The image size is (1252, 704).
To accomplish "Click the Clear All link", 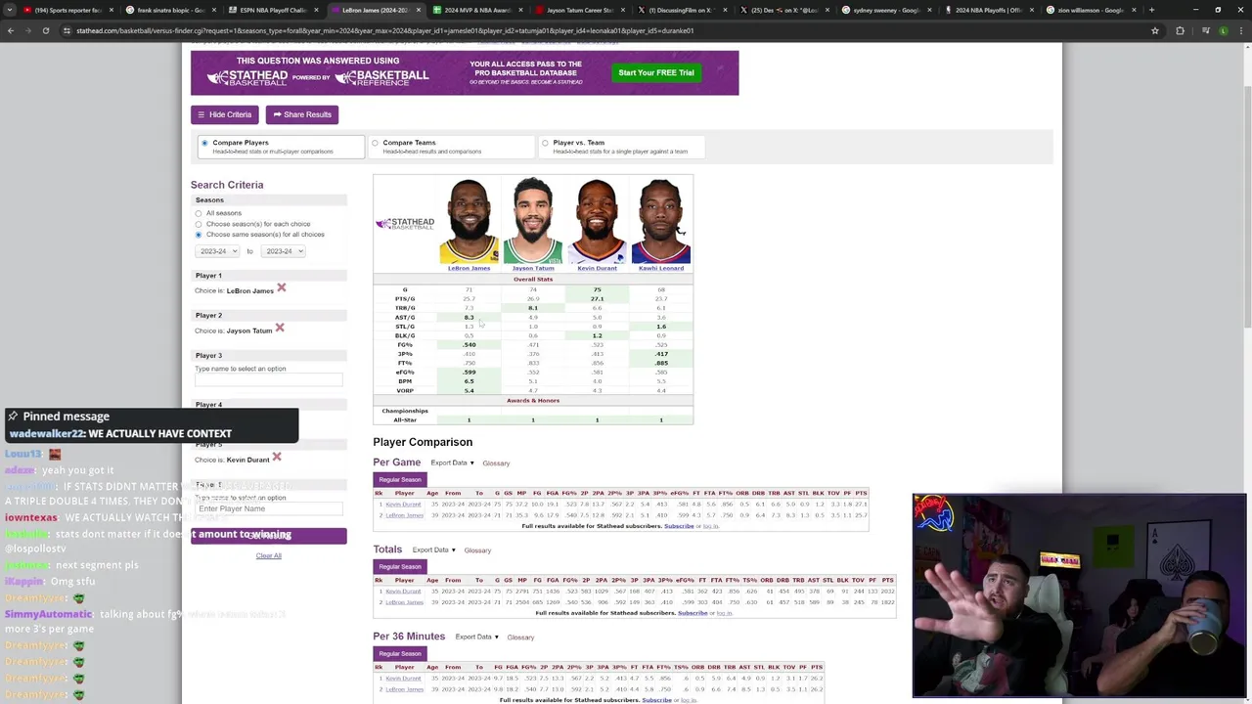I will pos(268,556).
